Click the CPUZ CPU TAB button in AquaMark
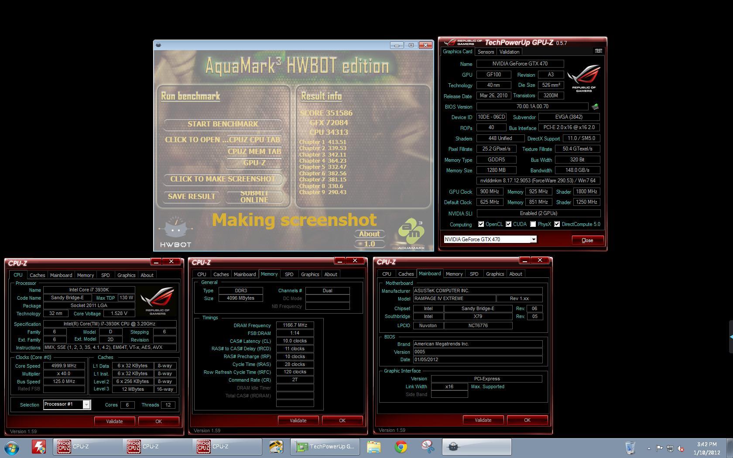The image size is (733, 458). (254, 140)
